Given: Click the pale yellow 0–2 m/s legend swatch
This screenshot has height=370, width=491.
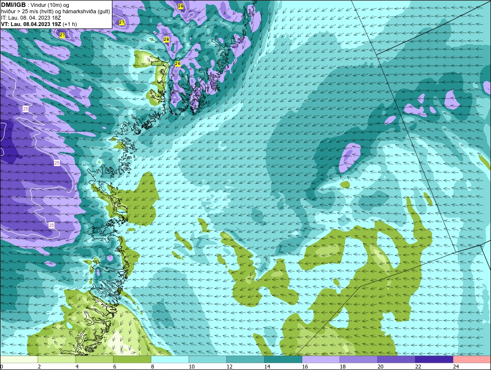Looking at the screenshot, I should pos(19,359).
